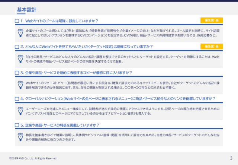Tick the checkbox for item 3 コピー
This screenshot has height=165, width=238.
tap(17, 73)
